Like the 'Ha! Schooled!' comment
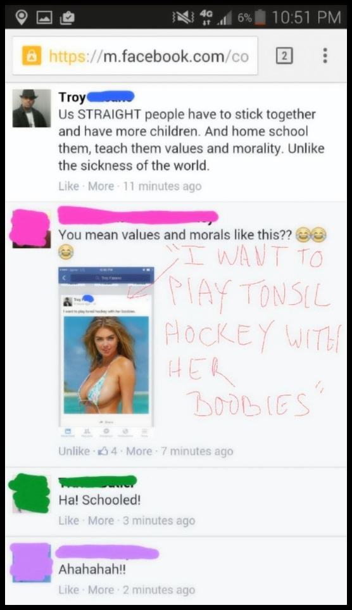Viewport: 352px width, 610px height. point(68,521)
